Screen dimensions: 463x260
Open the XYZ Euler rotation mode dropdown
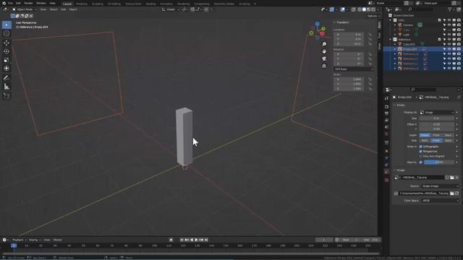[354, 69]
